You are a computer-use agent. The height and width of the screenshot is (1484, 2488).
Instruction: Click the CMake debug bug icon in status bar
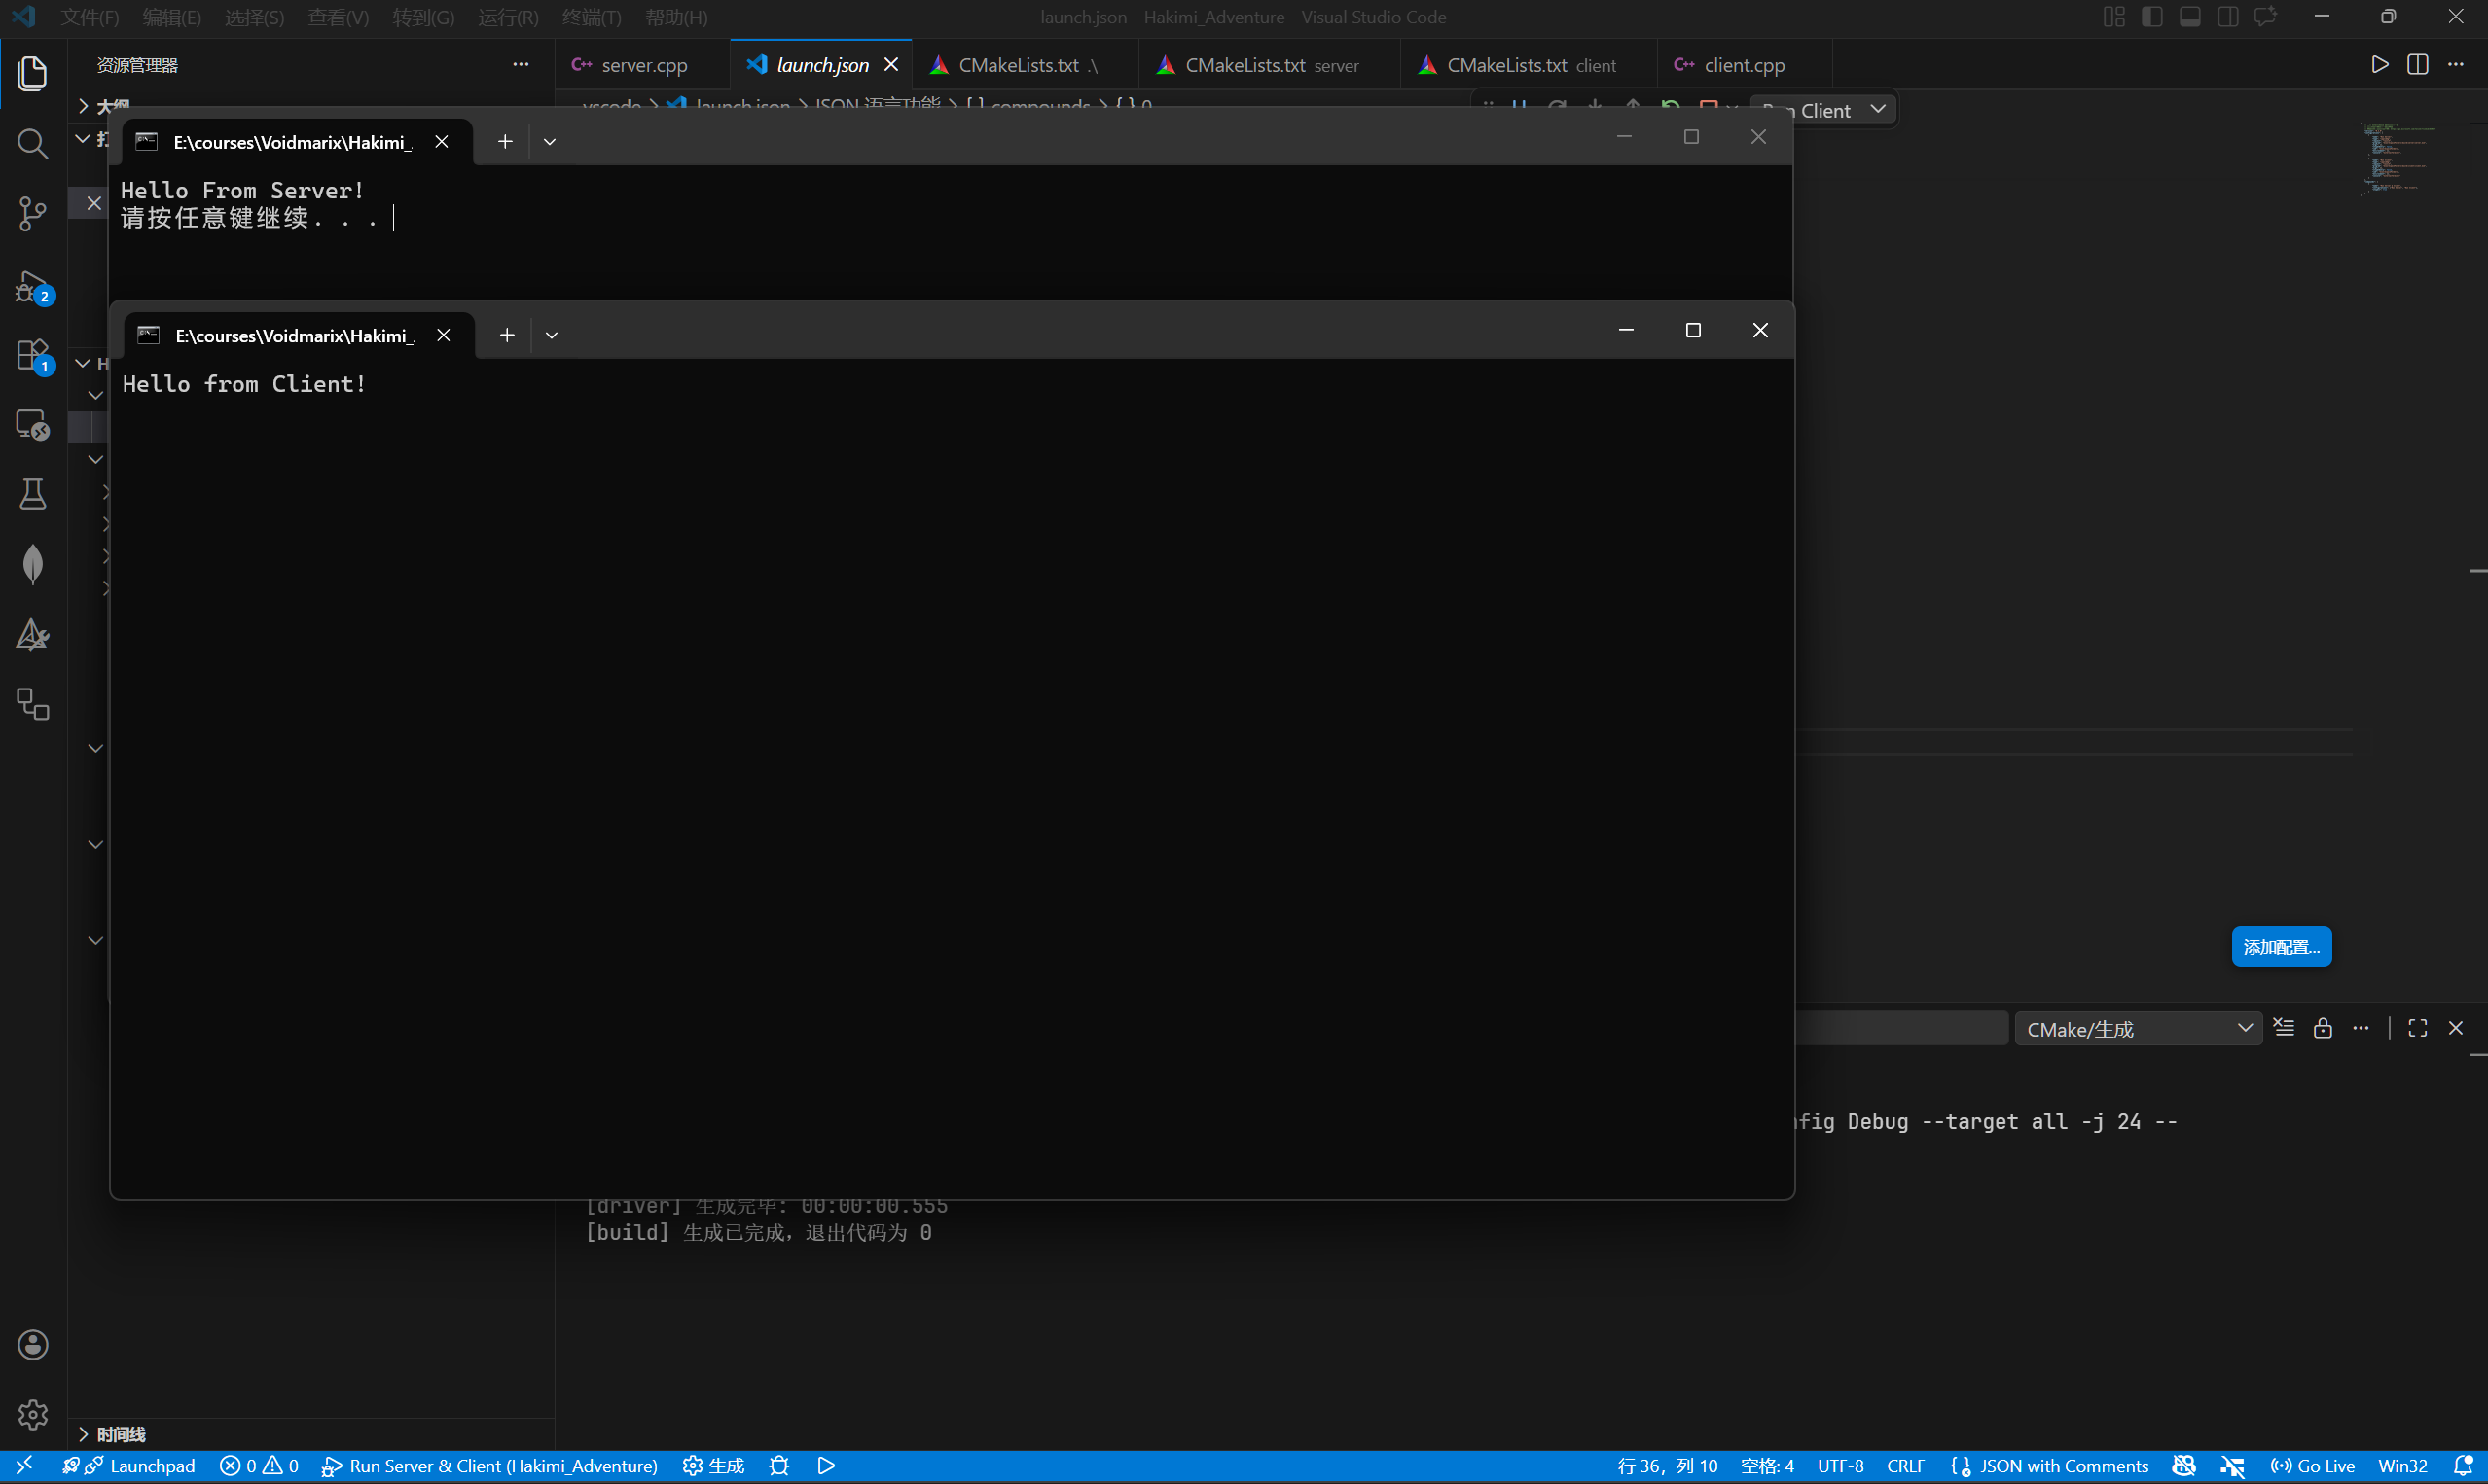click(x=779, y=1466)
